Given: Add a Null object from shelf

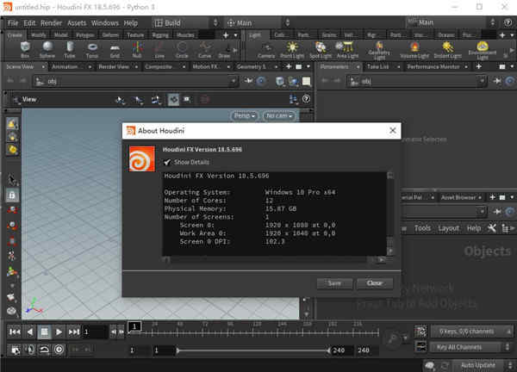Looking at the screenshot, I should point(137,50).
